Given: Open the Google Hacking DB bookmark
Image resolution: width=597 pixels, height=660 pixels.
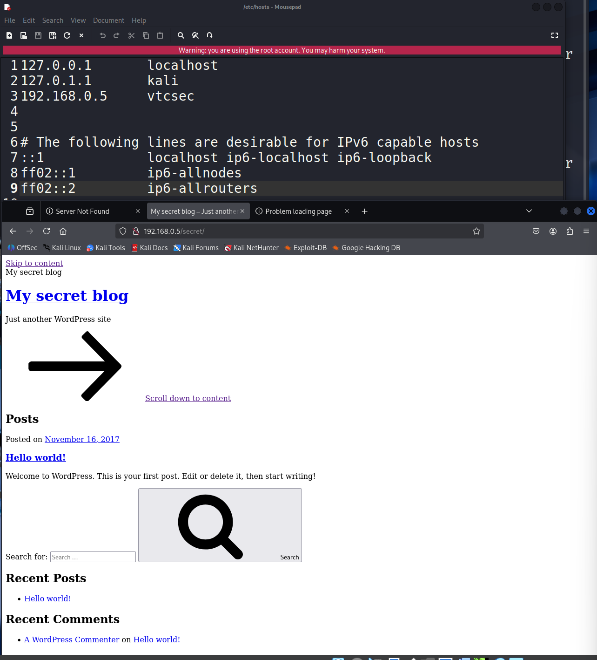Looking at the screenshot, I should pyautogui.click(x=366, y=248).
